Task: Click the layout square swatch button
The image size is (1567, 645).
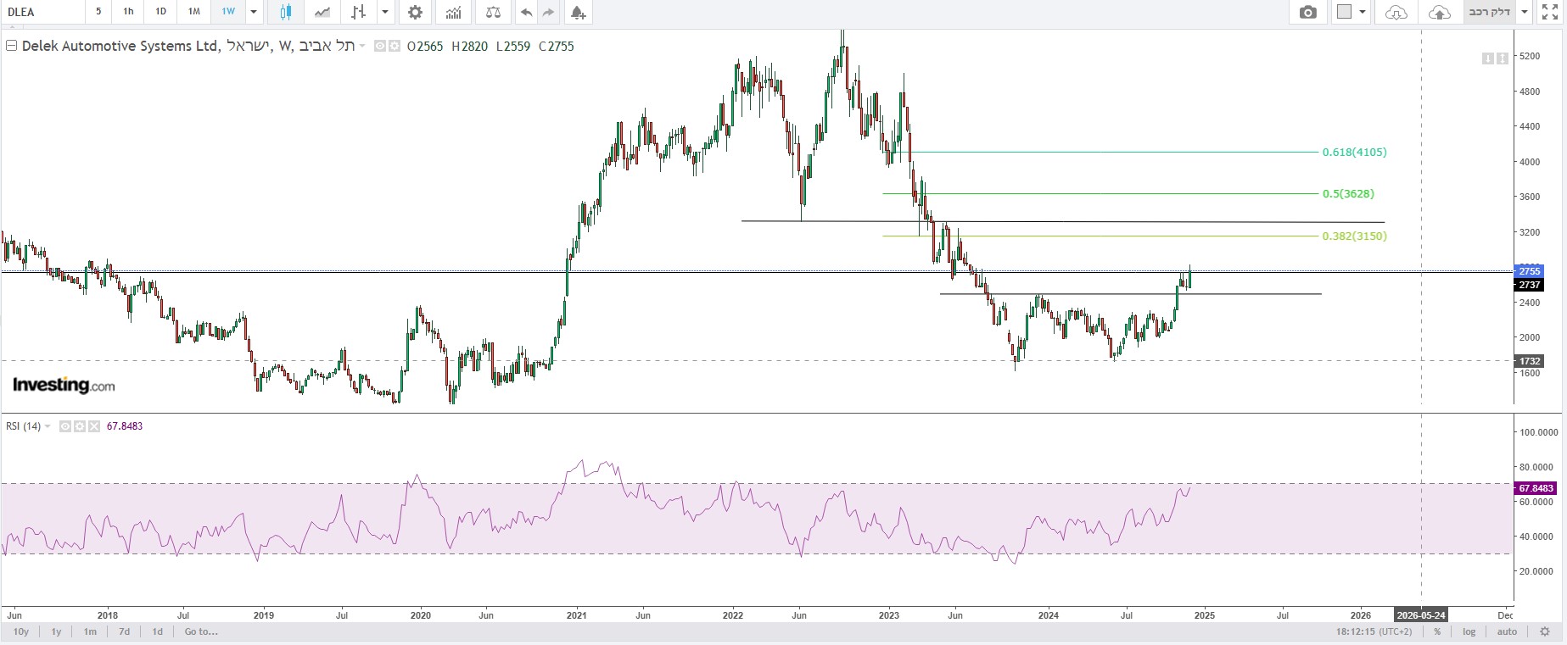Action: (x=1344, y=12)
